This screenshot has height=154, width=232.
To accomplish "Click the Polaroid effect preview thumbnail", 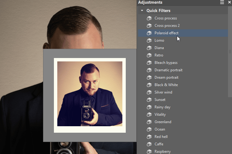I will [x=90, y=95].
